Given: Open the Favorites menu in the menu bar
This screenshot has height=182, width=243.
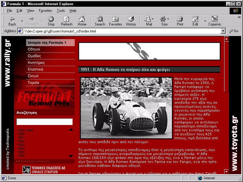Looking at the screenshot, I should [x=45, y=11].
